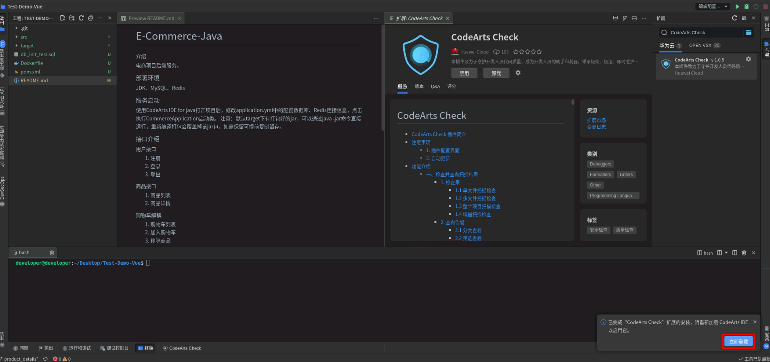Open the 输出 output panel tab
Viewport: 770px width, 362px height.
46,348
